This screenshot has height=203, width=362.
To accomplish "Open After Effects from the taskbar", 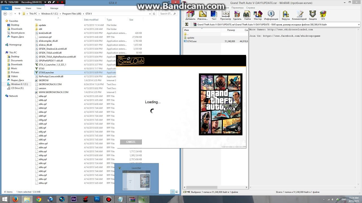I will 74,199.
